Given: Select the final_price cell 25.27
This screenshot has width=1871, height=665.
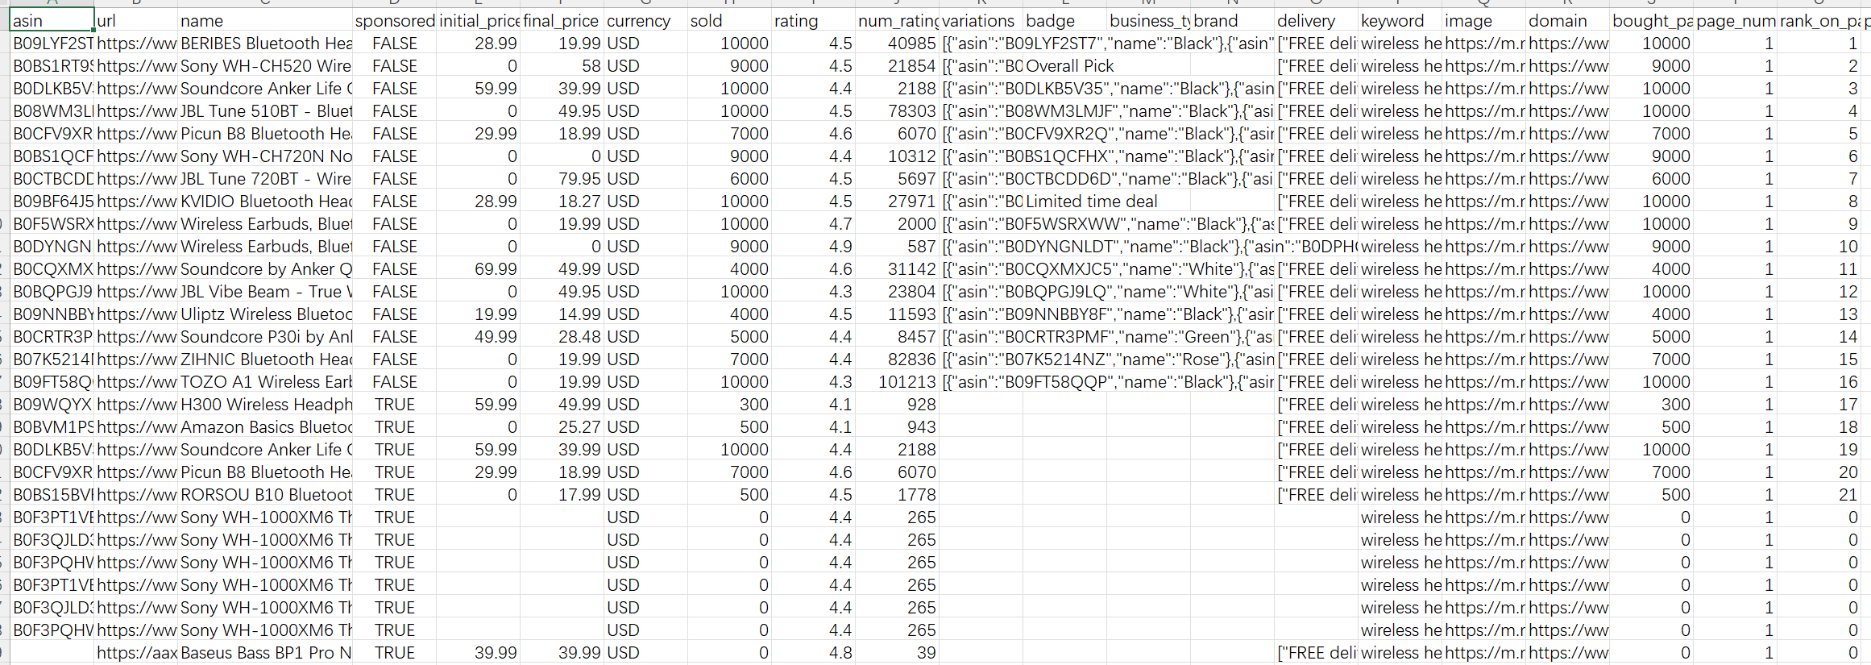Looking at the screenshot, I should 562,426.
